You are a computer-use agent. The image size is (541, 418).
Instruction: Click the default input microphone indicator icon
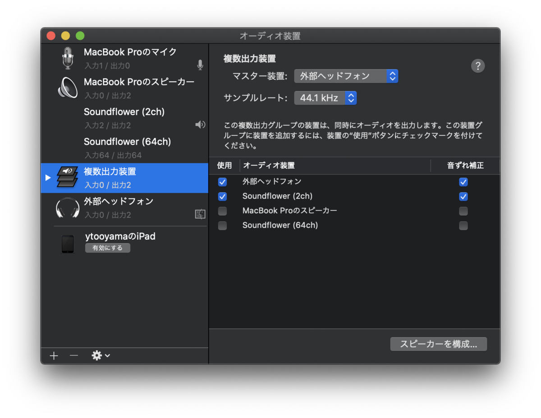[200, 65]
